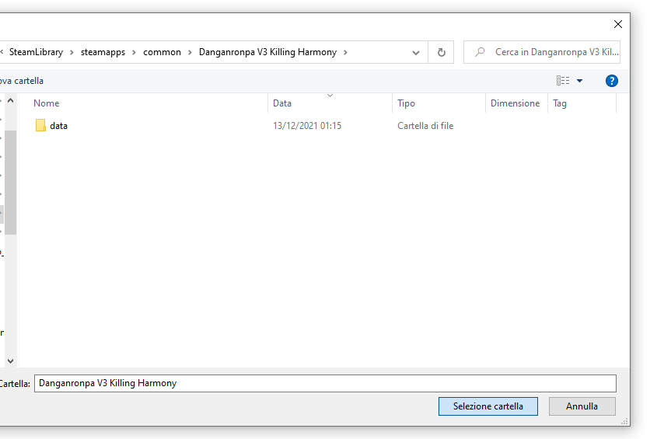The width and height of the screenshot is (657, 439).
Task: Click the magnifier search icon
Action: 480,52
